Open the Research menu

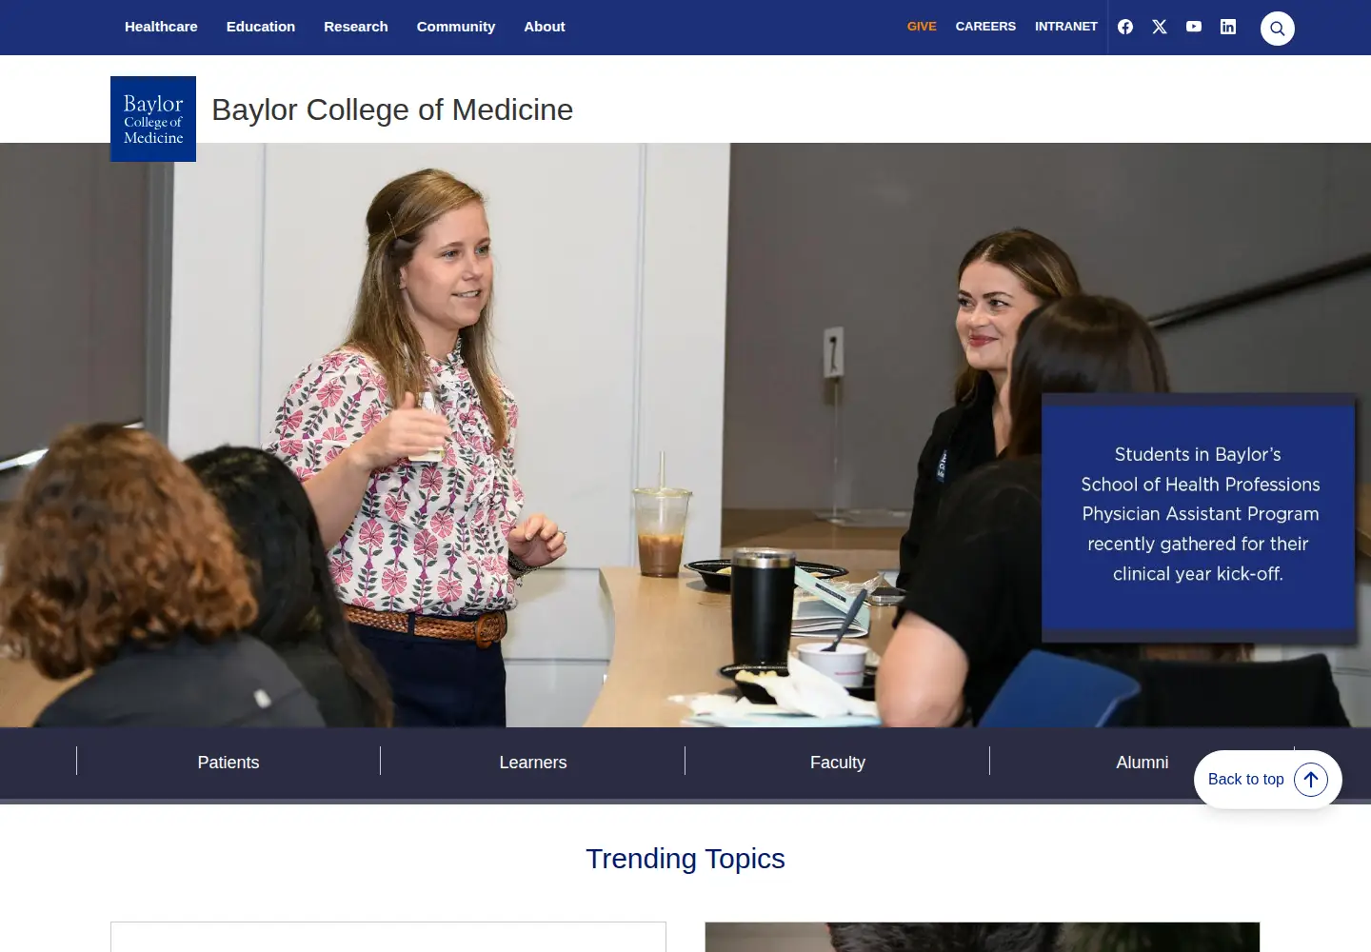(356, 27)
